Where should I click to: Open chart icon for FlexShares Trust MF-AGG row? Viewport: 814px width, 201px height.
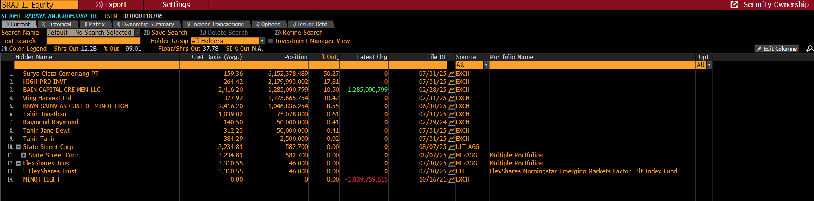pyautogui.click(x=451, y=163)
